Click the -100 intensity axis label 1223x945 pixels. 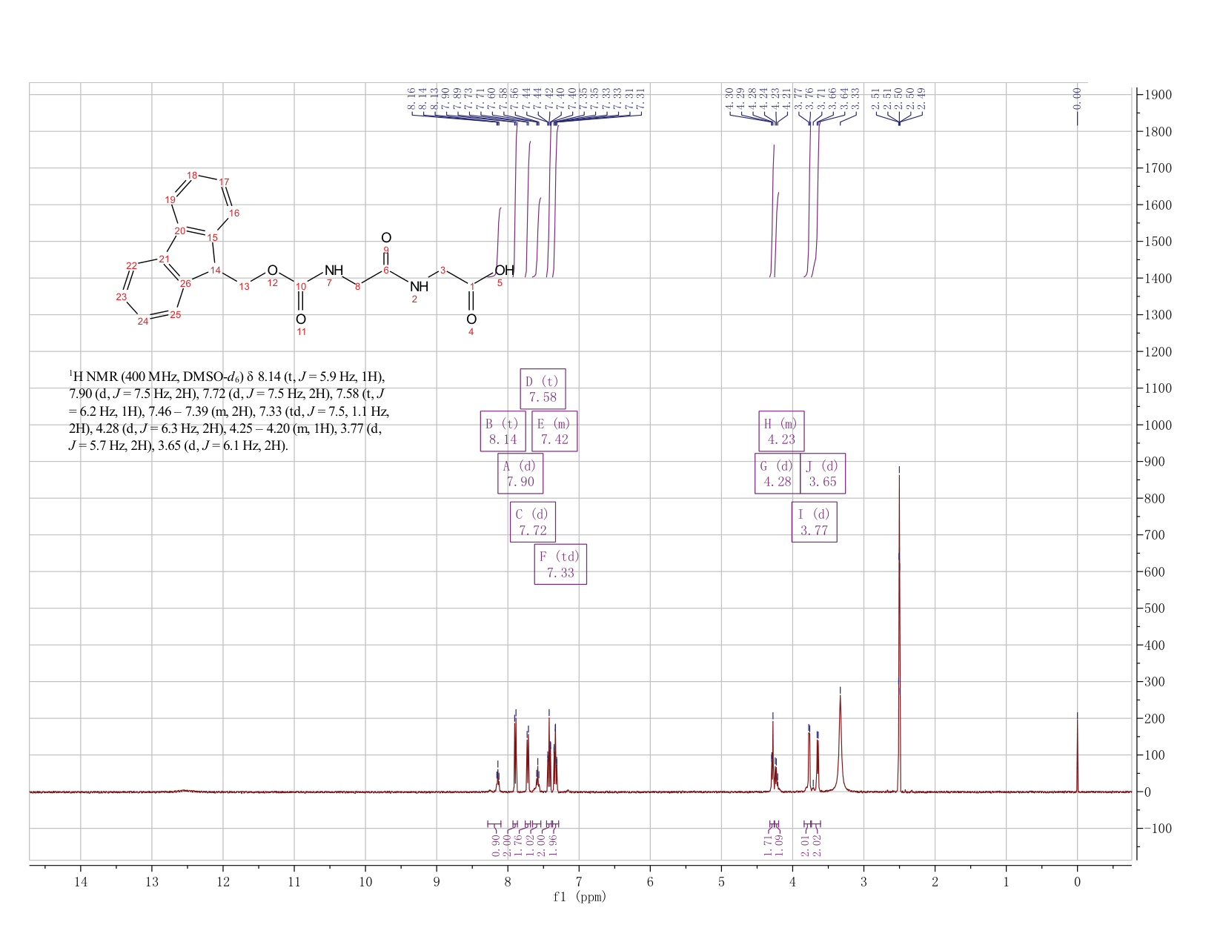(x=1158, y=829)
